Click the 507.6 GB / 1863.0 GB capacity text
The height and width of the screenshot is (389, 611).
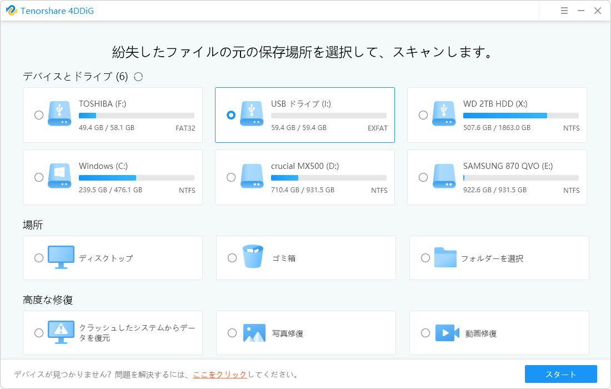tap(497, 127)
